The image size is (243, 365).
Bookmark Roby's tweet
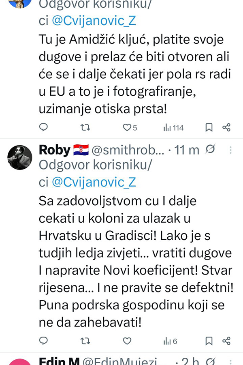(209, 341)
